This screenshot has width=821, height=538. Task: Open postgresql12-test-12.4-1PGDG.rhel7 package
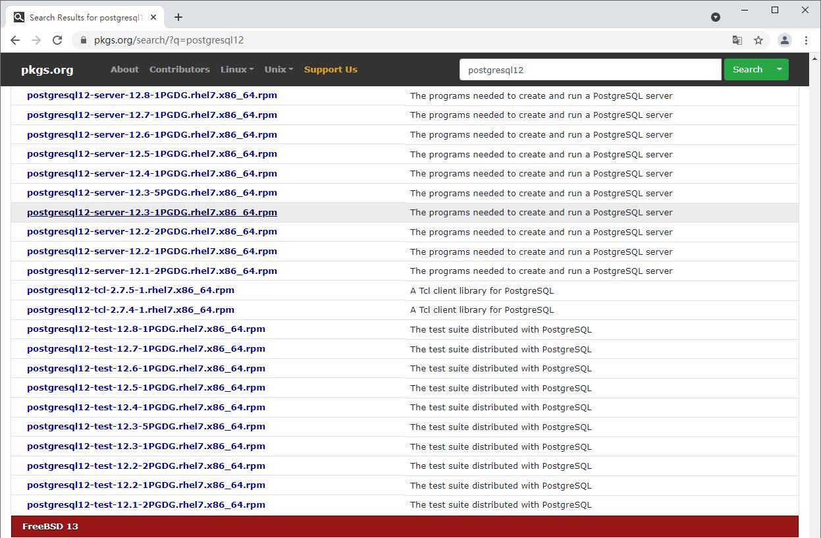tap(146, 407)
